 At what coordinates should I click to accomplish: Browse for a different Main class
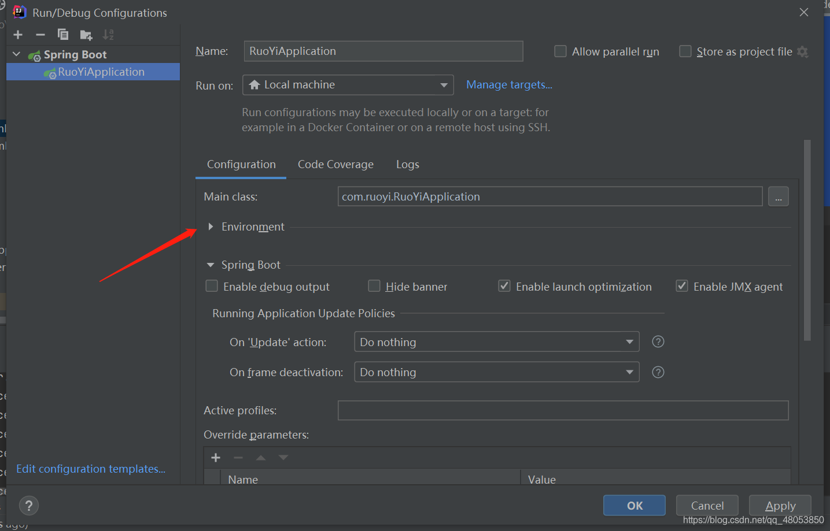pyautogui.click(x=778, y=196)
